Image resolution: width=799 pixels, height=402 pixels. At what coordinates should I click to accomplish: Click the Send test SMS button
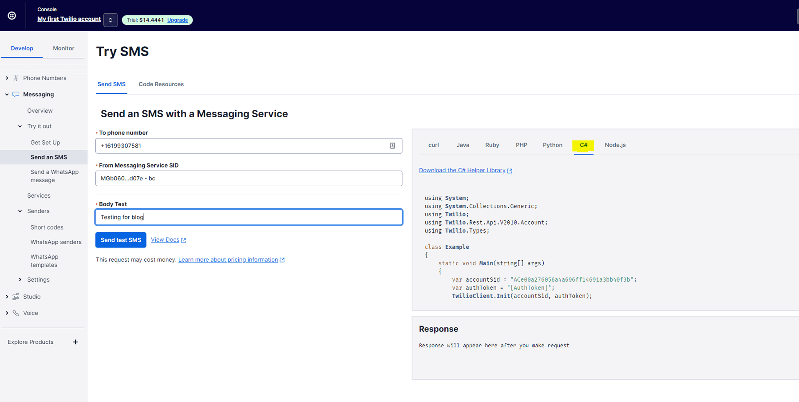121,240
